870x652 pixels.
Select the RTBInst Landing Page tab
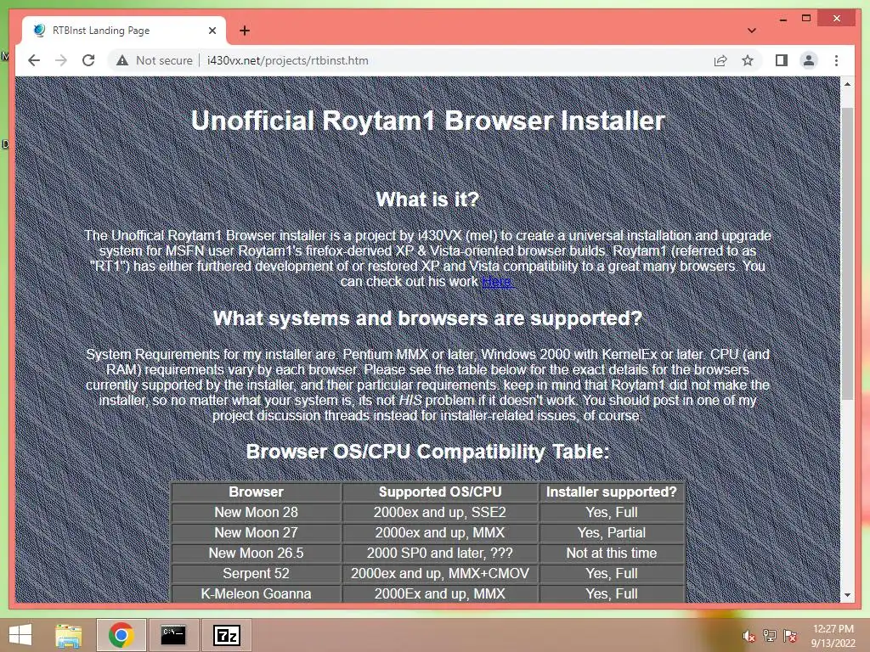(123, 31)
